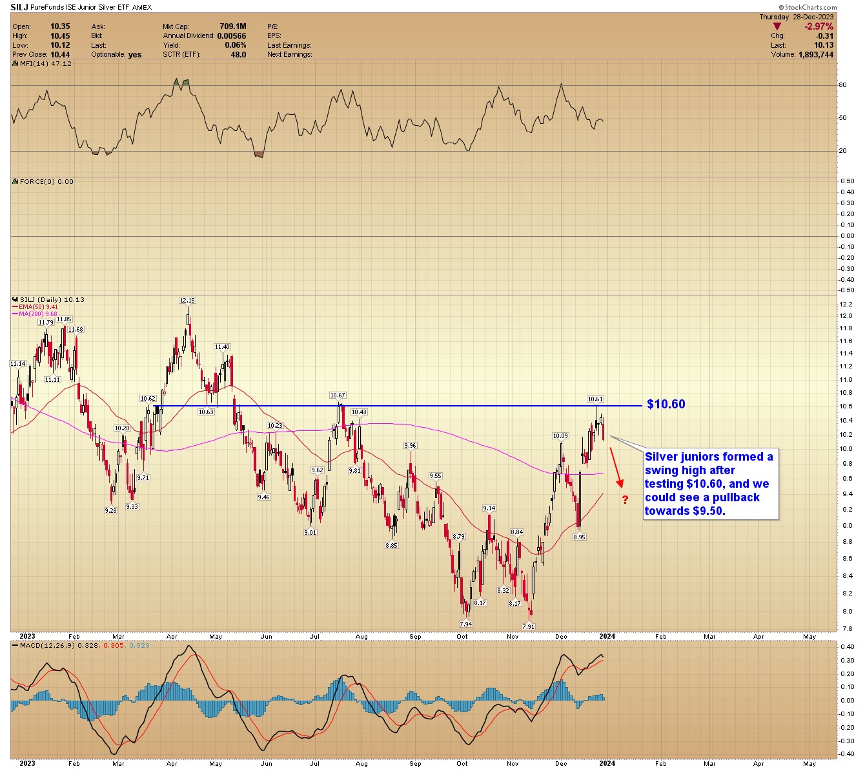Click the -2.97% percent change figure
The height and width of the screenshot is (769, 865).
(x=819, y=26)
